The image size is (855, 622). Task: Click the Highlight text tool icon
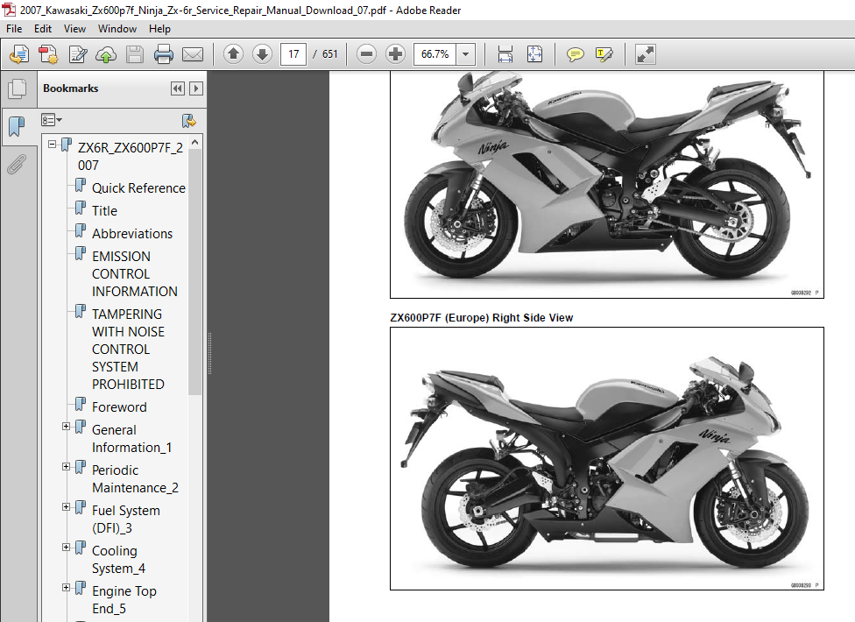[x=604, y=54]
